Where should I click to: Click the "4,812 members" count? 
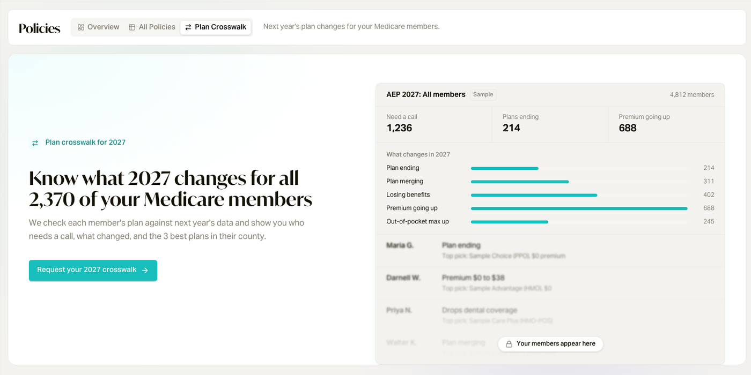pos(692,95)
